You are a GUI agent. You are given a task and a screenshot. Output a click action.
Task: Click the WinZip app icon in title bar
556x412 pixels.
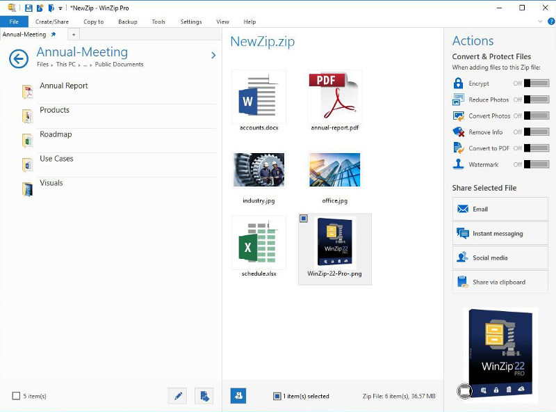12,8
